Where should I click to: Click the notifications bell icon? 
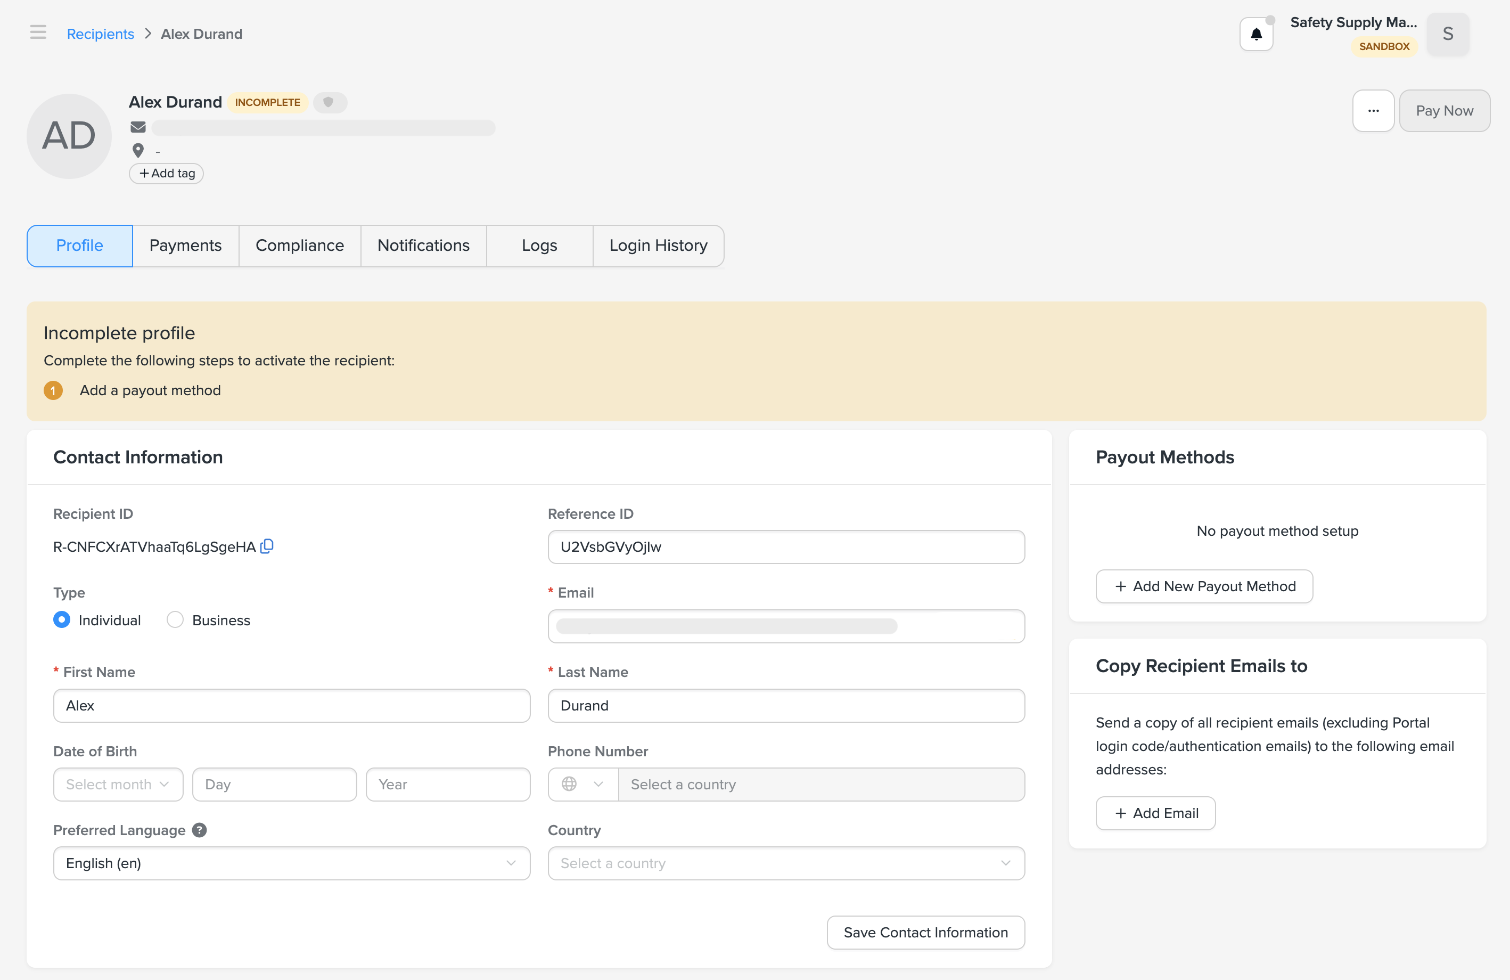pyautogui.click(x=1255, y=34)
